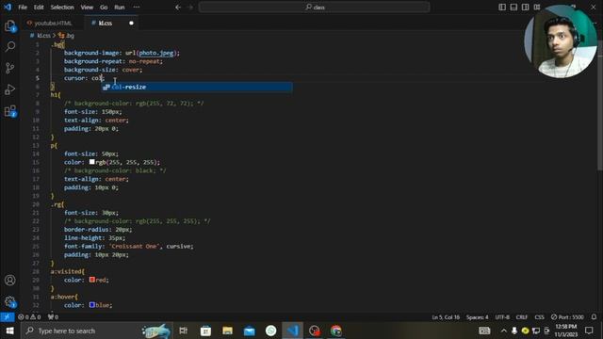Image resolution: width=603 pixels, height=339 pixels.
Task: Open the Mail app from taskbar
Action: 249,331
